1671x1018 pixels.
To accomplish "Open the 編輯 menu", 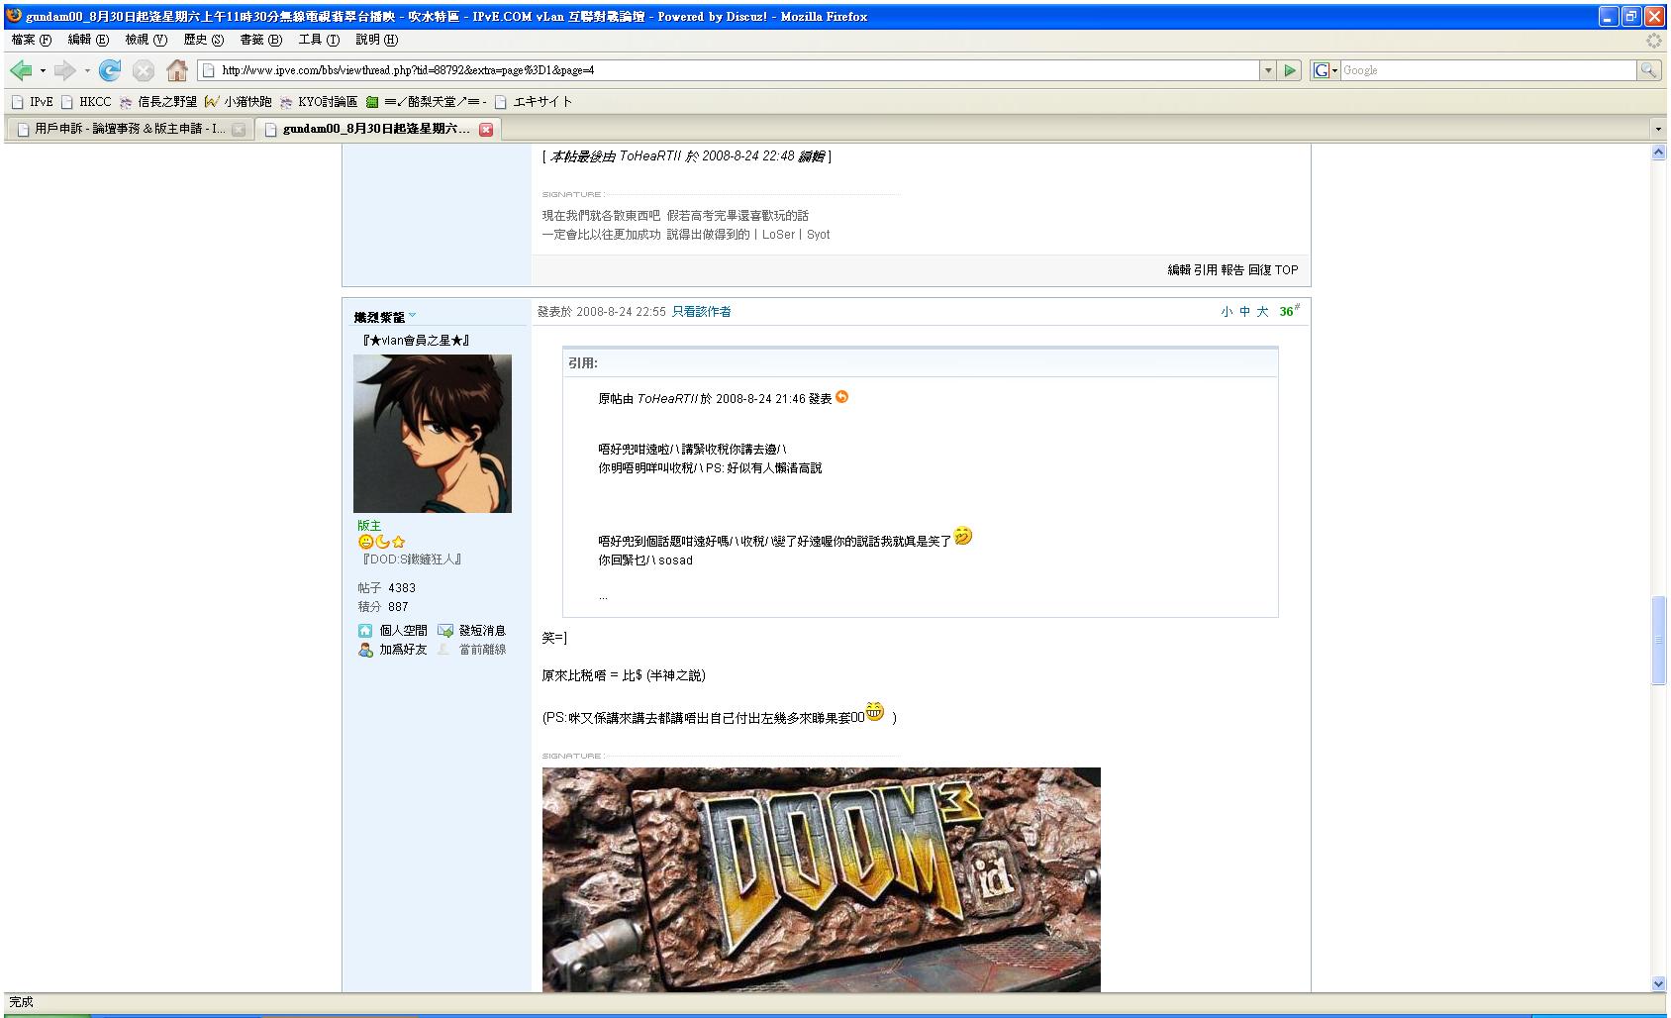I will pos(88,40).
